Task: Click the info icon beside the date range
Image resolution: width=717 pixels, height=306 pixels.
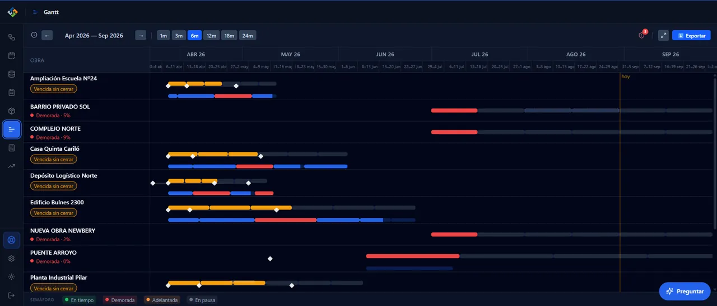Action: [34, 35]
